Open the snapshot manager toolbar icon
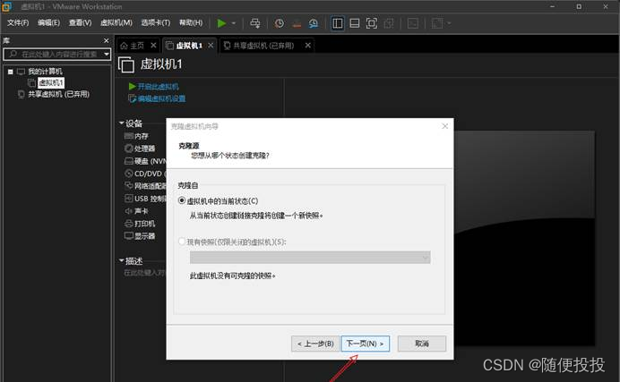 pos(314,23)
